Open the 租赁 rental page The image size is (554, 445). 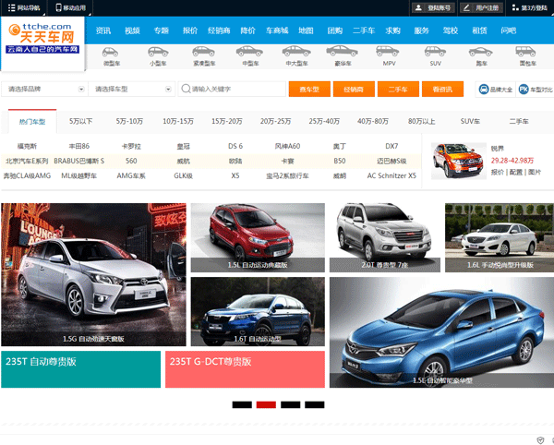[479, 30]
